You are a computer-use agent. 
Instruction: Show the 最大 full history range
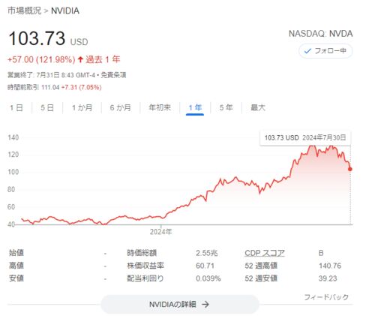click(x=258, y=108)
